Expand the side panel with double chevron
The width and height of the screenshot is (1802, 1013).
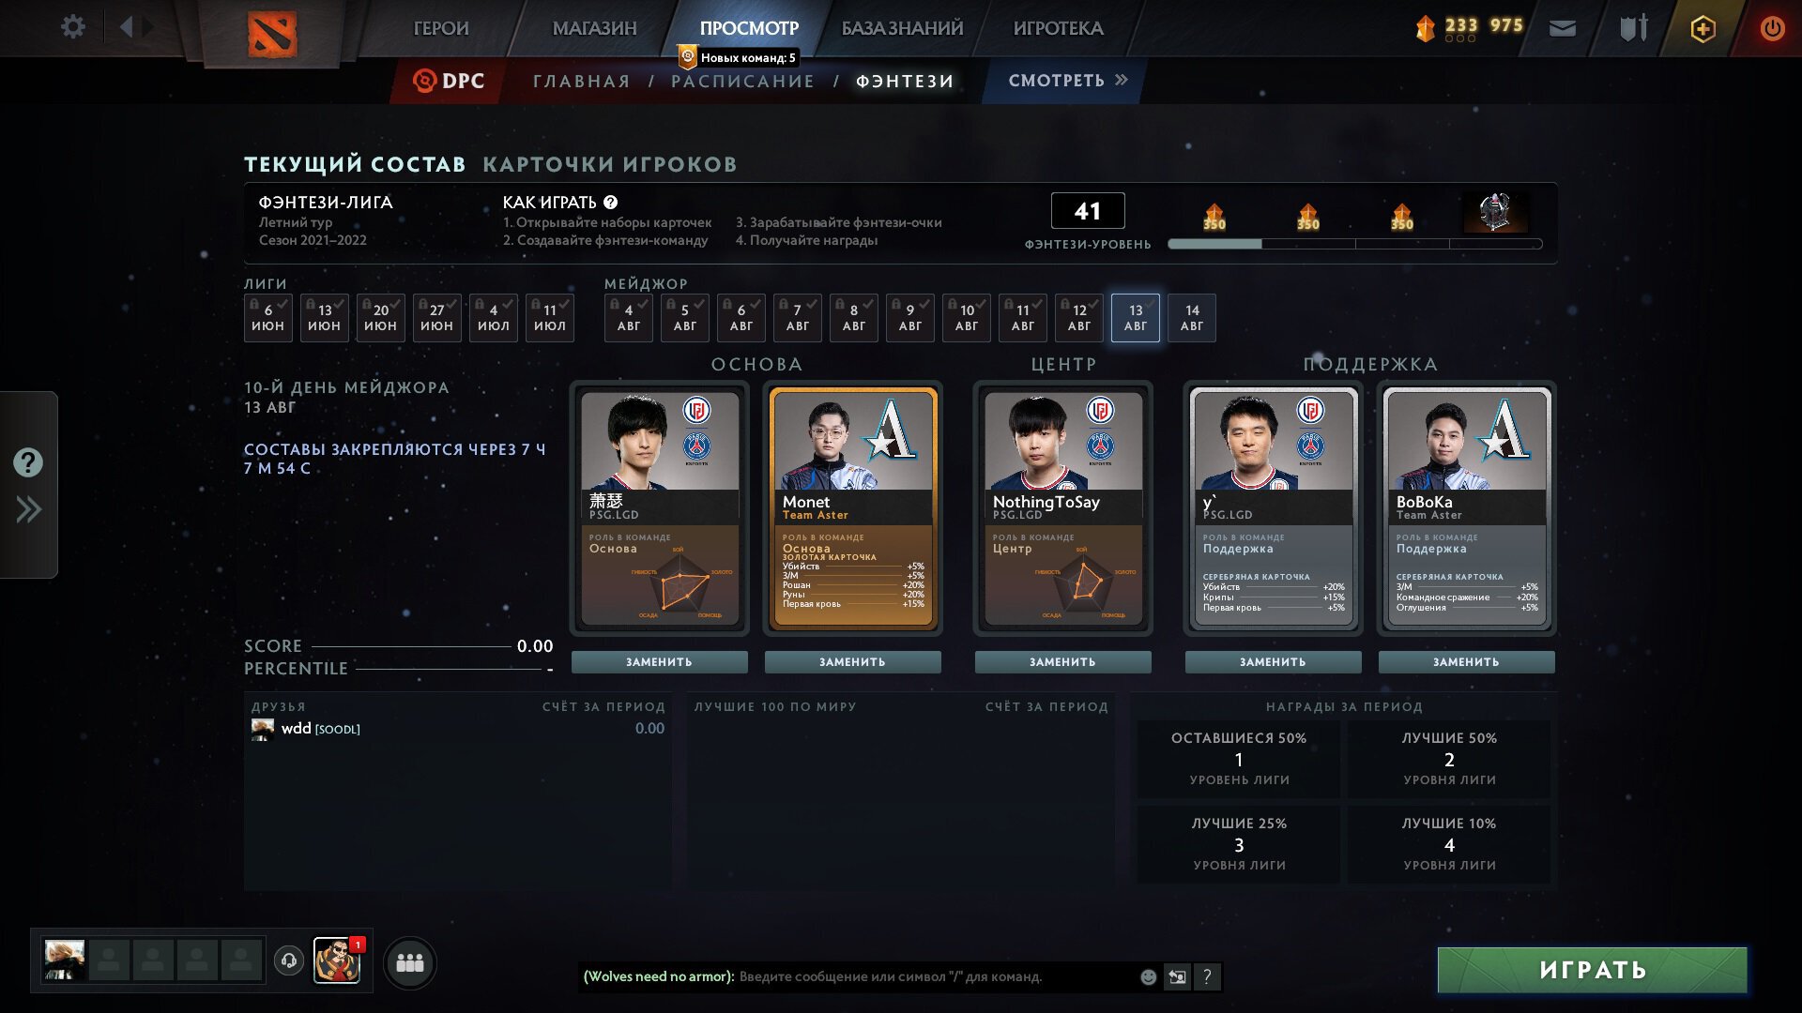tap(29, 509)
